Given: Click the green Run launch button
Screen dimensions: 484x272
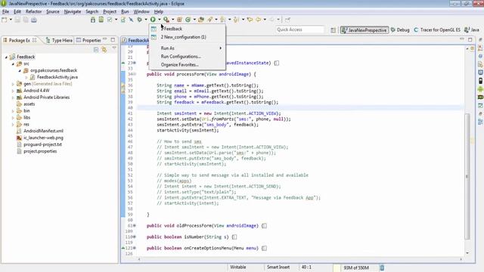Looking at the screenshot, I should coord(153,20).
